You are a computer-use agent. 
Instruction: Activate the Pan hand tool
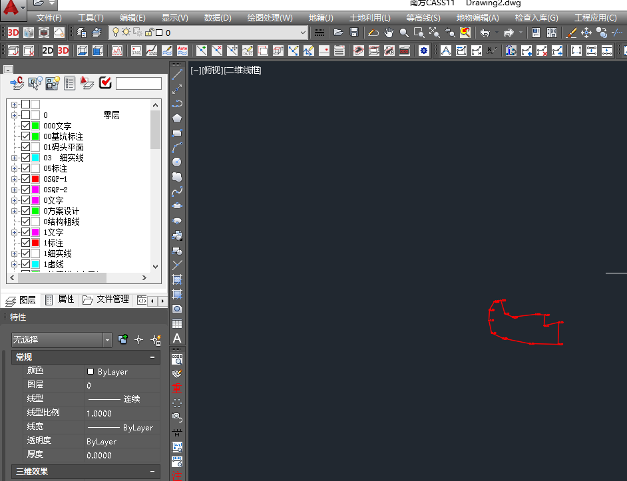point(388,33)
